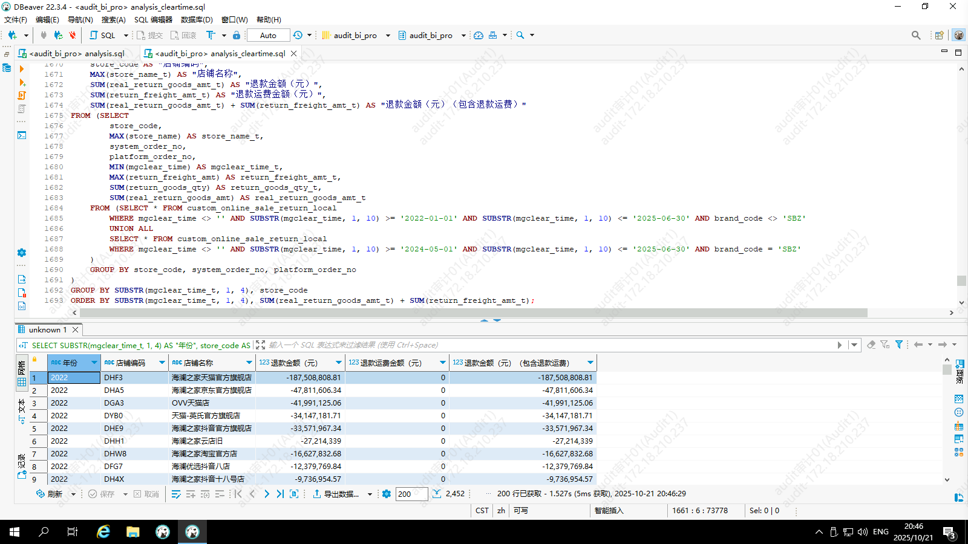Image resolution: width=968 pixels, height=544 pixels.
Task: Click the fetch size field showing 200
Action: point(411,494)
